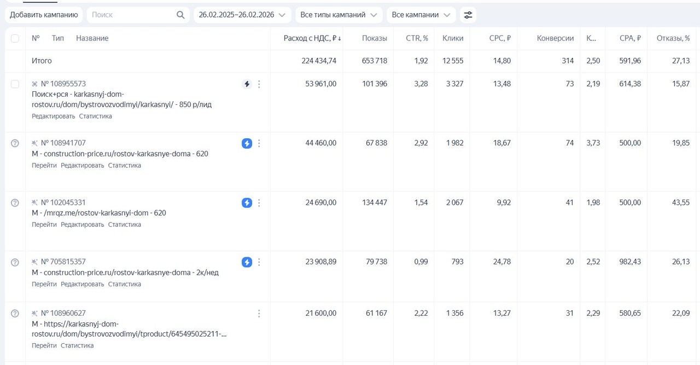The width and height of the screenshot is (700, 365).
Task: Toggle the select-all checkbox in table header
Action: point(15,38)
